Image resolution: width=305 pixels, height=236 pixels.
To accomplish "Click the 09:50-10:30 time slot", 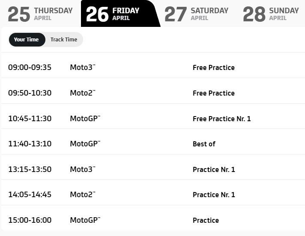I will point(30,93).
